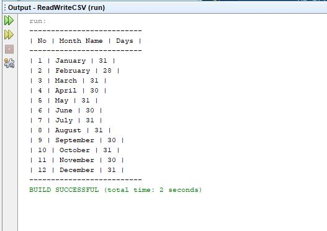The image size is (327, 231).
Task: Open the Ant settings wrench icon
Action: (9, 63)
